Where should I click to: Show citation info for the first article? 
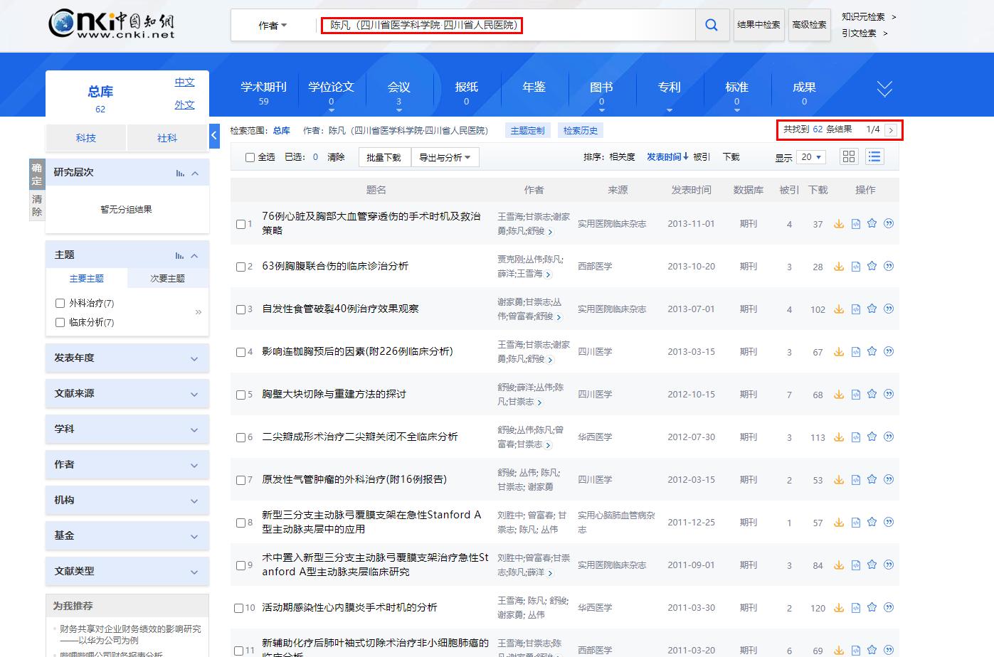[x=888, y=223]
